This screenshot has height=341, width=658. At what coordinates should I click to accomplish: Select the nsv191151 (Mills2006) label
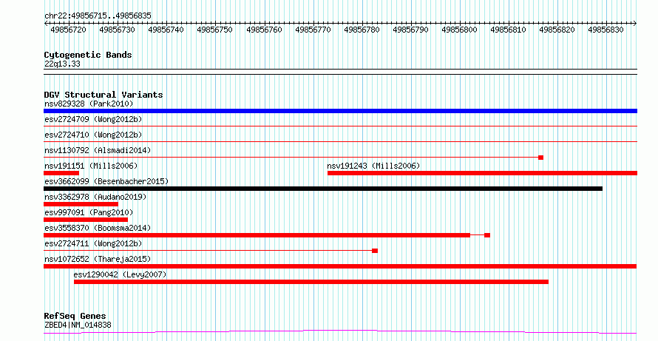[x=91, y=166]
